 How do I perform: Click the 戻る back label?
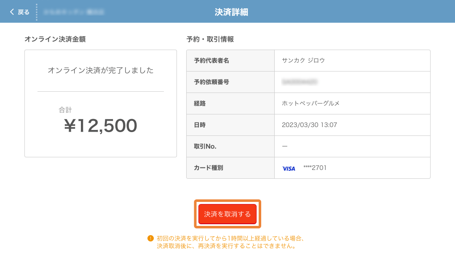[x=24, y=12]
